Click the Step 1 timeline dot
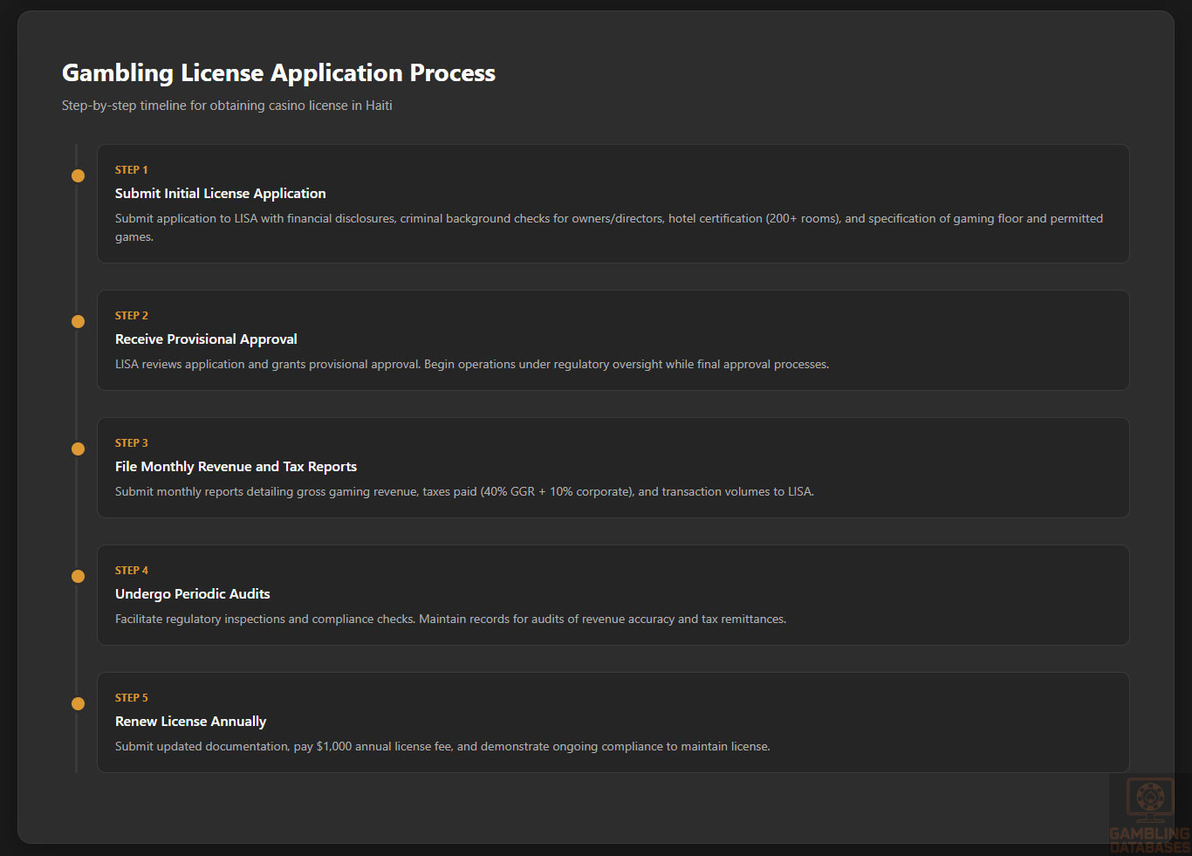Screen dimensions: 1192x856 (78, 176)
